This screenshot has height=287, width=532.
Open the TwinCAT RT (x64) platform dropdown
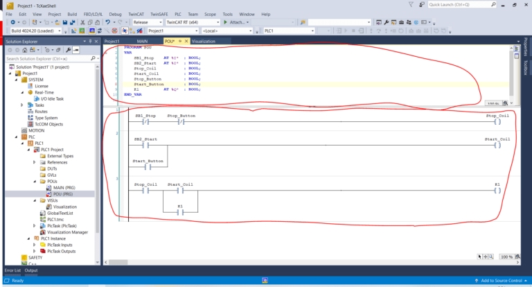coord(193,22)
